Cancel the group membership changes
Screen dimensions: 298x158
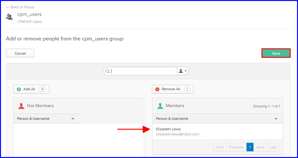tap(20, 53)
